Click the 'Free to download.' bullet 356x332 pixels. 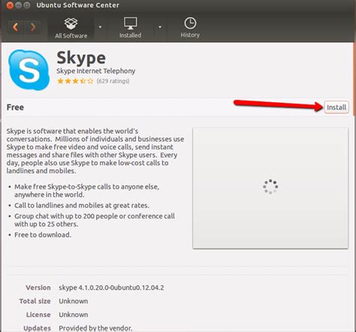click(x=43, y=235)
